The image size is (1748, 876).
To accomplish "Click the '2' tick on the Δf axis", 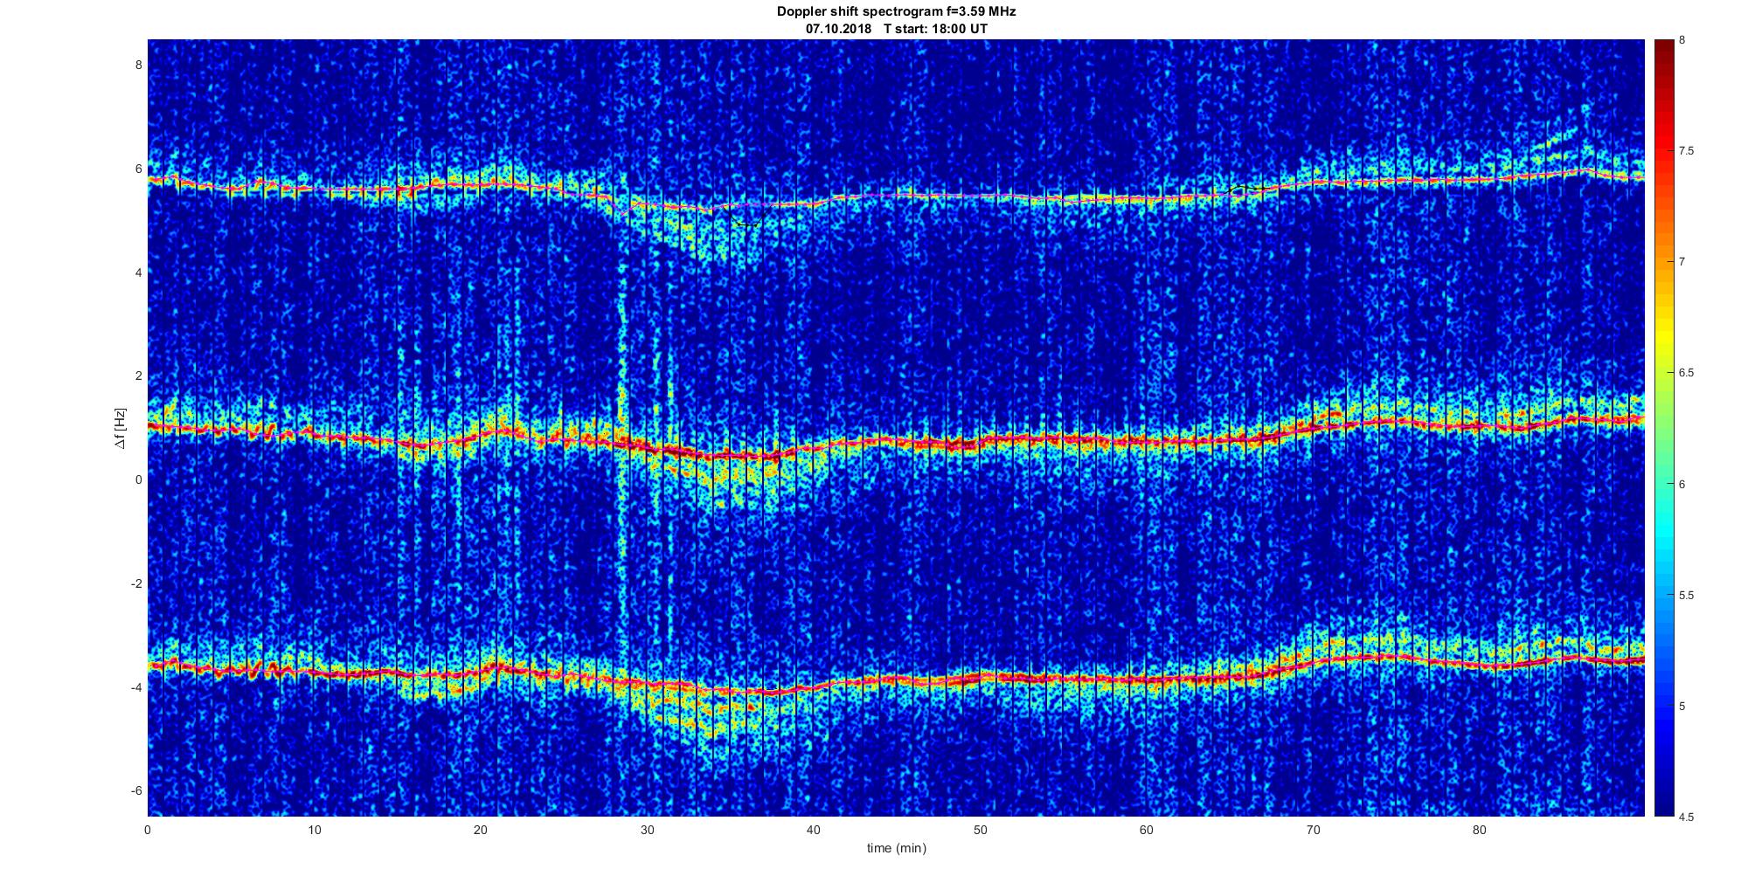I will [x=138, y=376].
